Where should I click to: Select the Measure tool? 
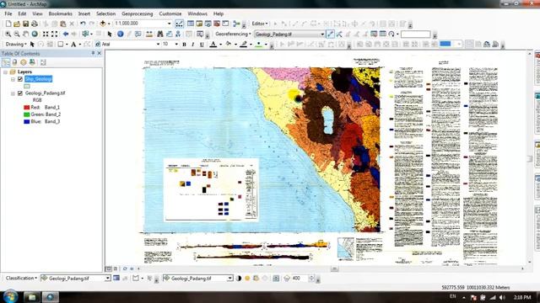coord(149,34)
